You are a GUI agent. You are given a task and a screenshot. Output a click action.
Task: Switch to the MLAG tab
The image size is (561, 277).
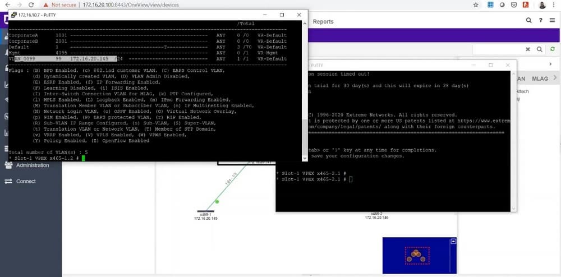(x=540, y=79)
